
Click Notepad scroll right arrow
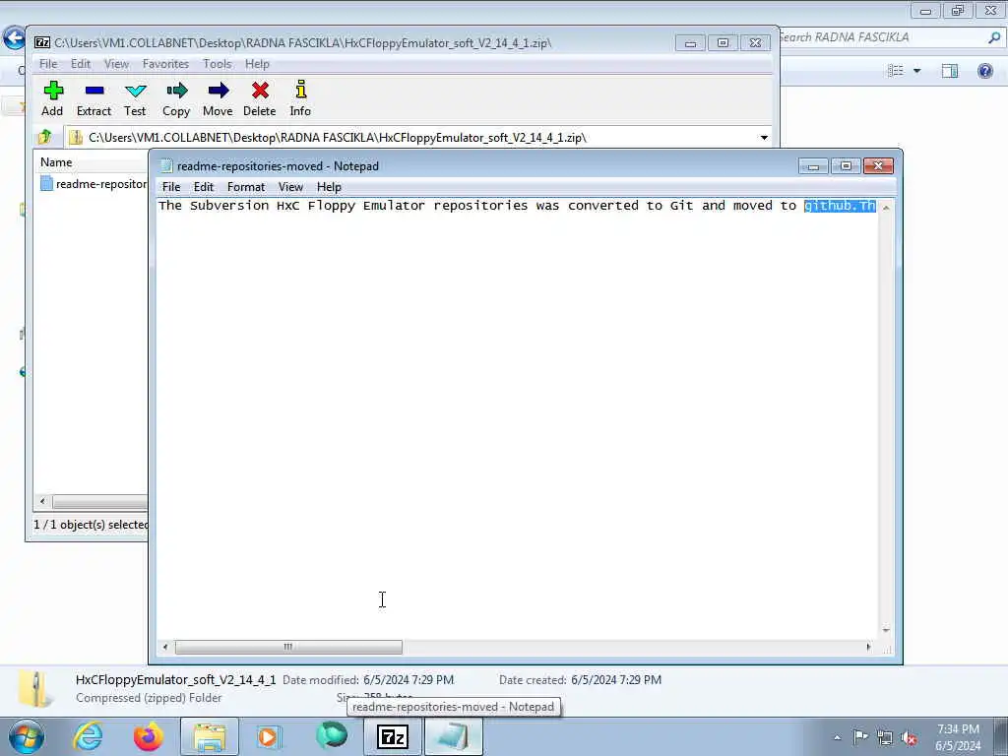(x=868, y=647)
